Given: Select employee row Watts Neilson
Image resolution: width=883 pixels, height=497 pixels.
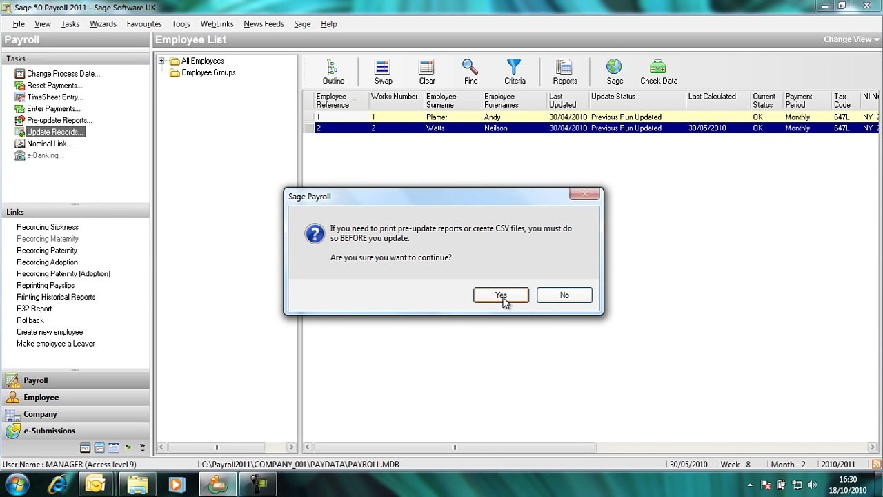Looking at the screenshot, I should coord(592,128).
